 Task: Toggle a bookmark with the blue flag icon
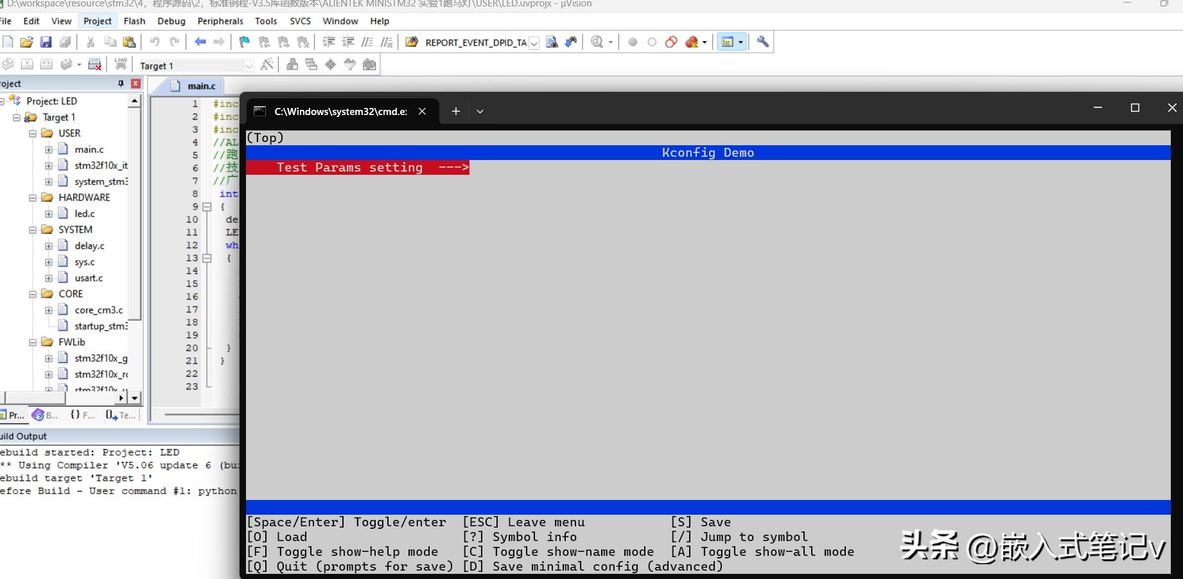pyautogui.click(x=243, y=42)
